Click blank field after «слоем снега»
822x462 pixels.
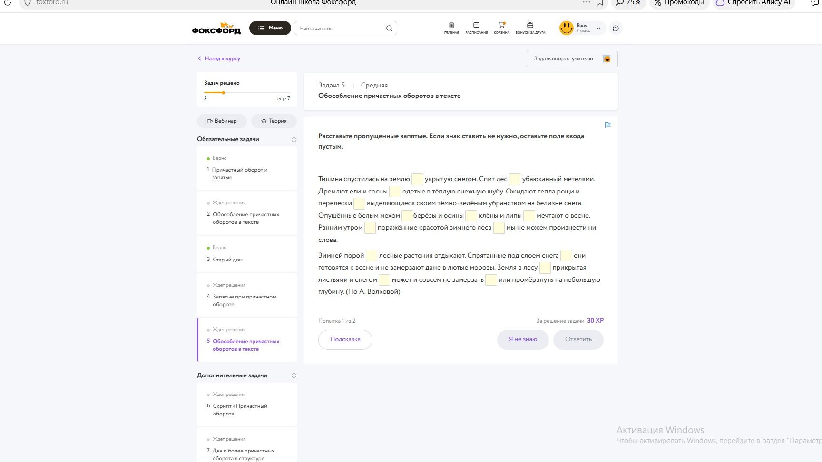[x=566, y=256]
